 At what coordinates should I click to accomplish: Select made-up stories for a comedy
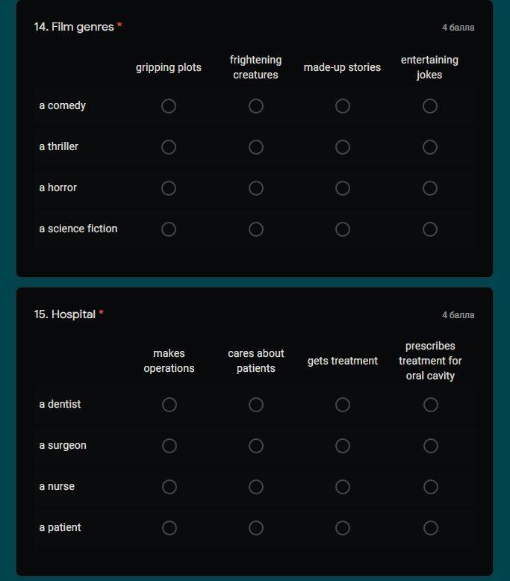343,106
